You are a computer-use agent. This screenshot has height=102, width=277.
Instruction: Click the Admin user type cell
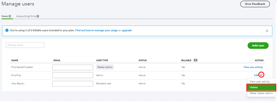pos(100,75)
